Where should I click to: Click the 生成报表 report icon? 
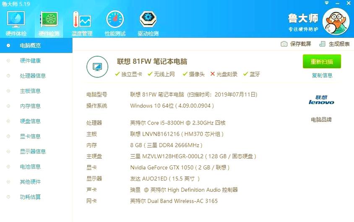coord(322,44)
